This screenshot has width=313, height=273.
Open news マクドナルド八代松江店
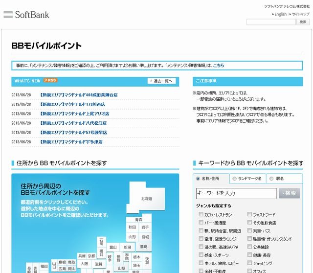pyautogui.click(x=73, y=123)
